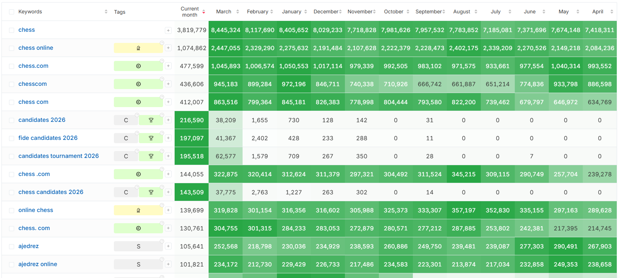
Task: Add a tag to the chess keyword
Action: 168,30
